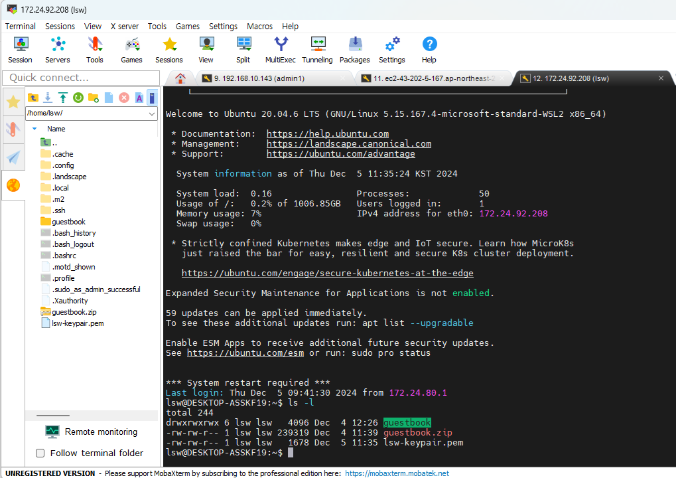Click the home tab icon
676x478 pixels.
point(180,78)
